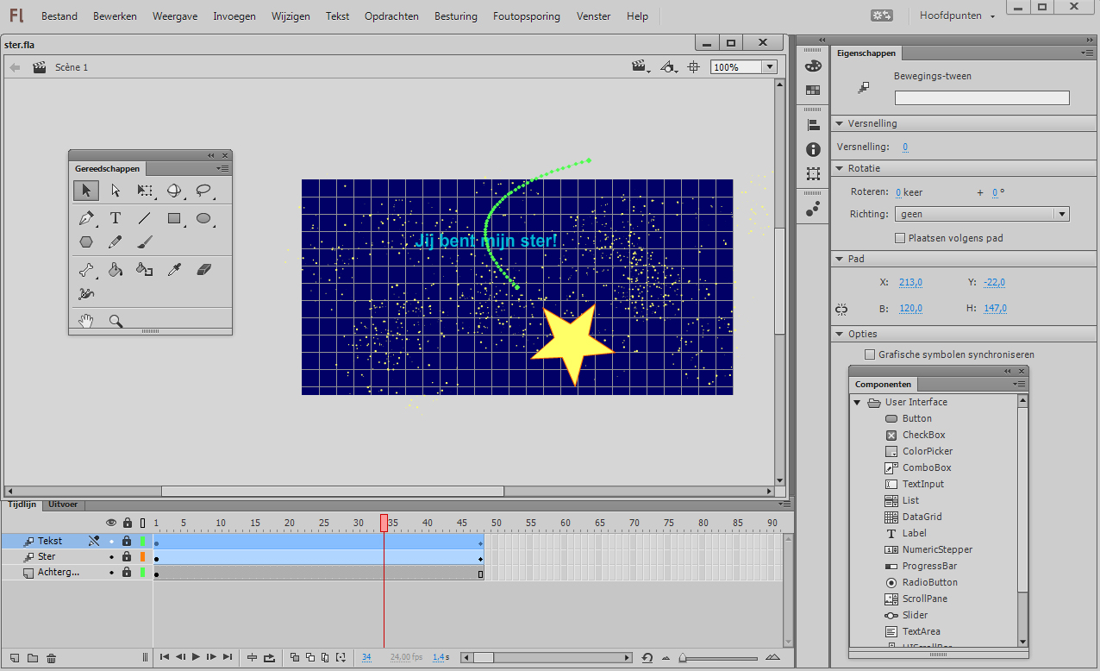The image size is (1100, 671).
Task: Open the Edit Scene clapper dropdown
Action: click(640, 67)
